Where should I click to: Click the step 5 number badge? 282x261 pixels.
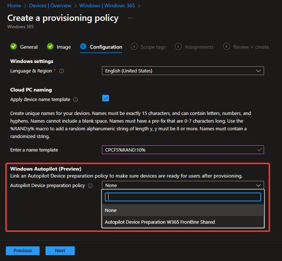point(178,46)
